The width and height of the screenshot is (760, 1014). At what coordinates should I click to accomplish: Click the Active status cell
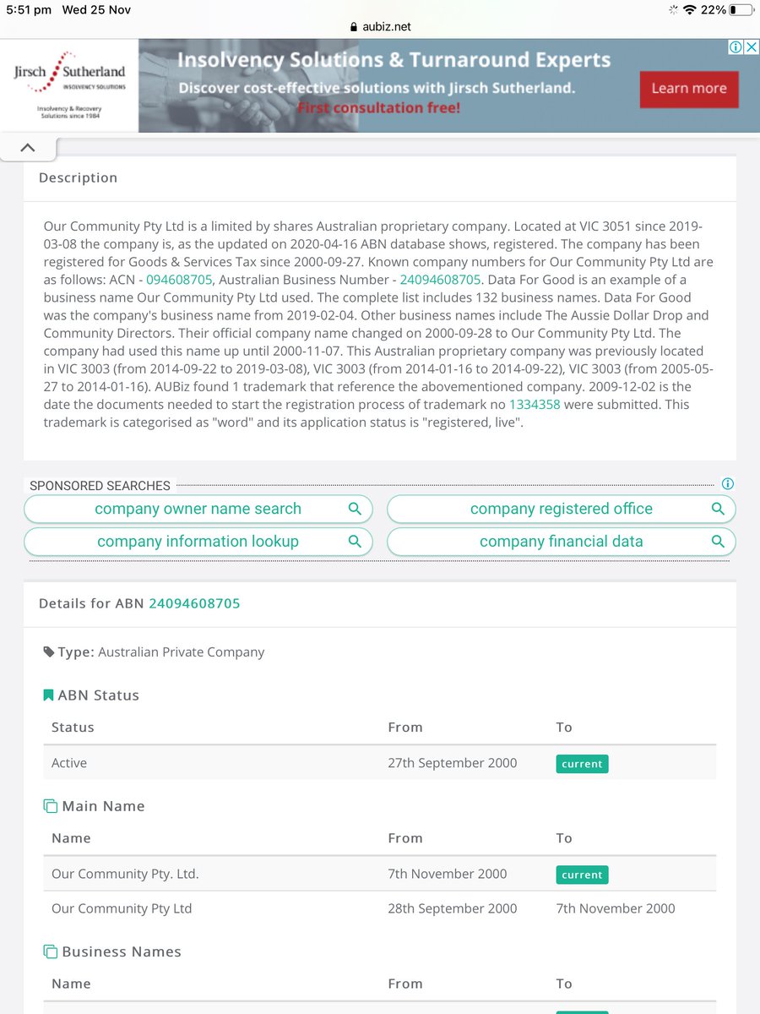tap(69, 763)
